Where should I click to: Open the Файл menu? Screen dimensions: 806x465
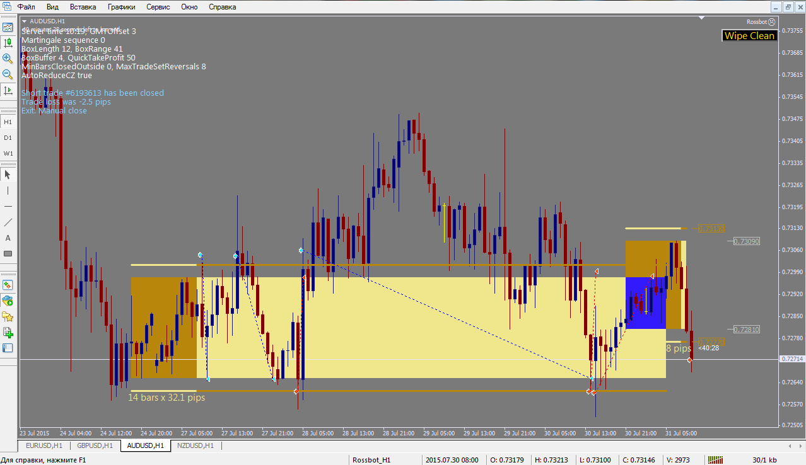pyautogui.click(x=26, y=7)
